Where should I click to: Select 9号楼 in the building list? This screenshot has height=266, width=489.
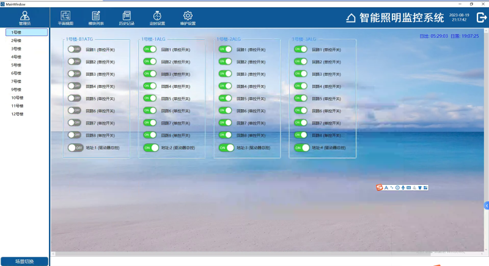pos(16,89)
